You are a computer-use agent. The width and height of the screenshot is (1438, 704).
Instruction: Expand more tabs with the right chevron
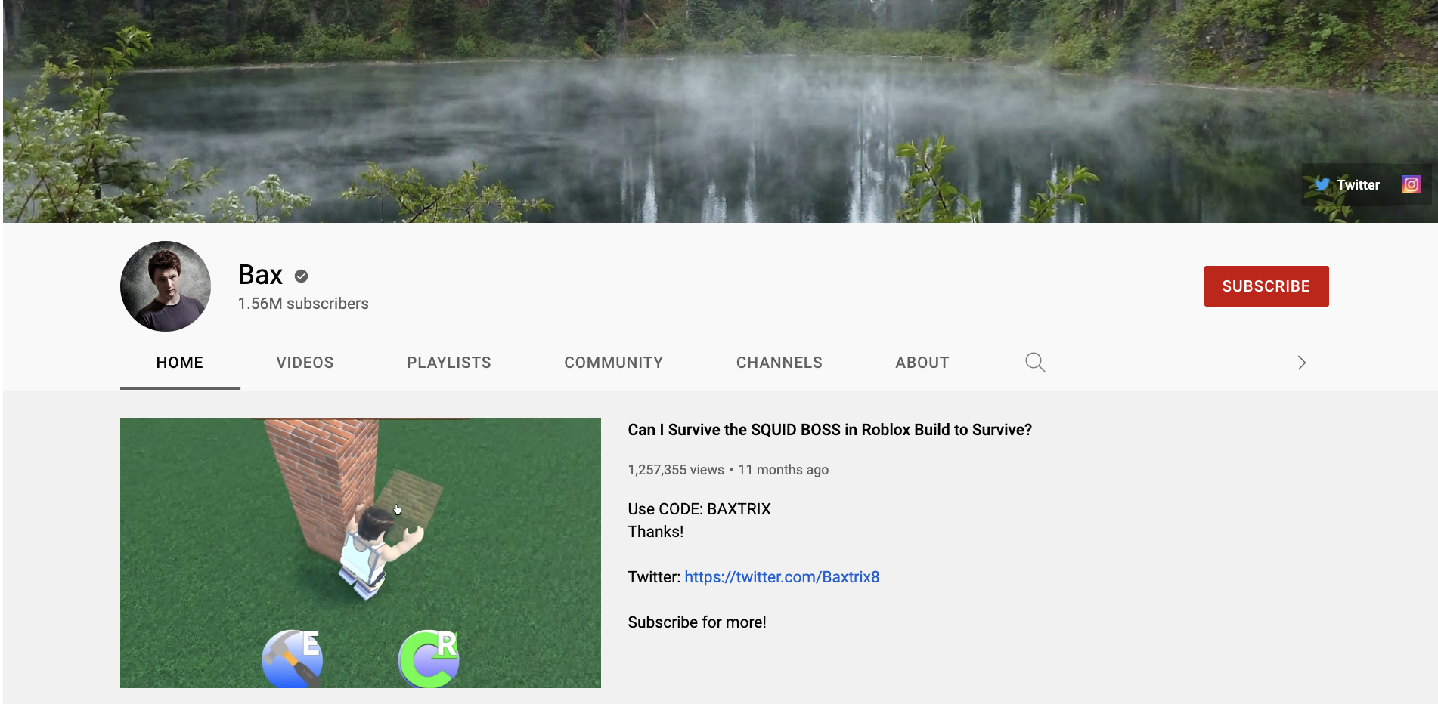(1302, 362)
